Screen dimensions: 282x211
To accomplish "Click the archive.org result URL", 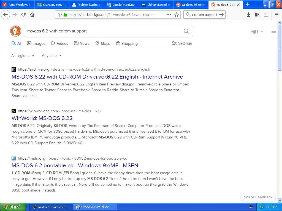I will coord(84,70).
